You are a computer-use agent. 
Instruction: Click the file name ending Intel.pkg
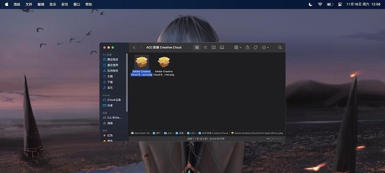click(164, 73)
